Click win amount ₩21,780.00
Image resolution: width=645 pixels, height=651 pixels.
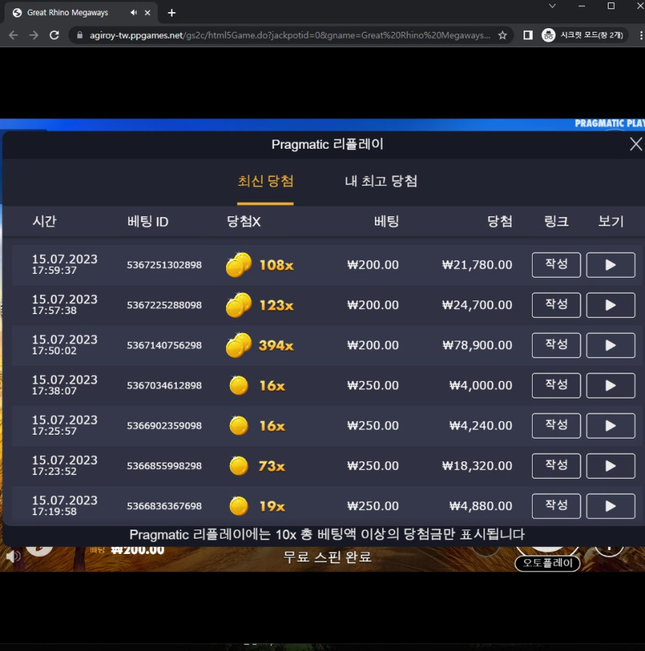pos(477,265)
